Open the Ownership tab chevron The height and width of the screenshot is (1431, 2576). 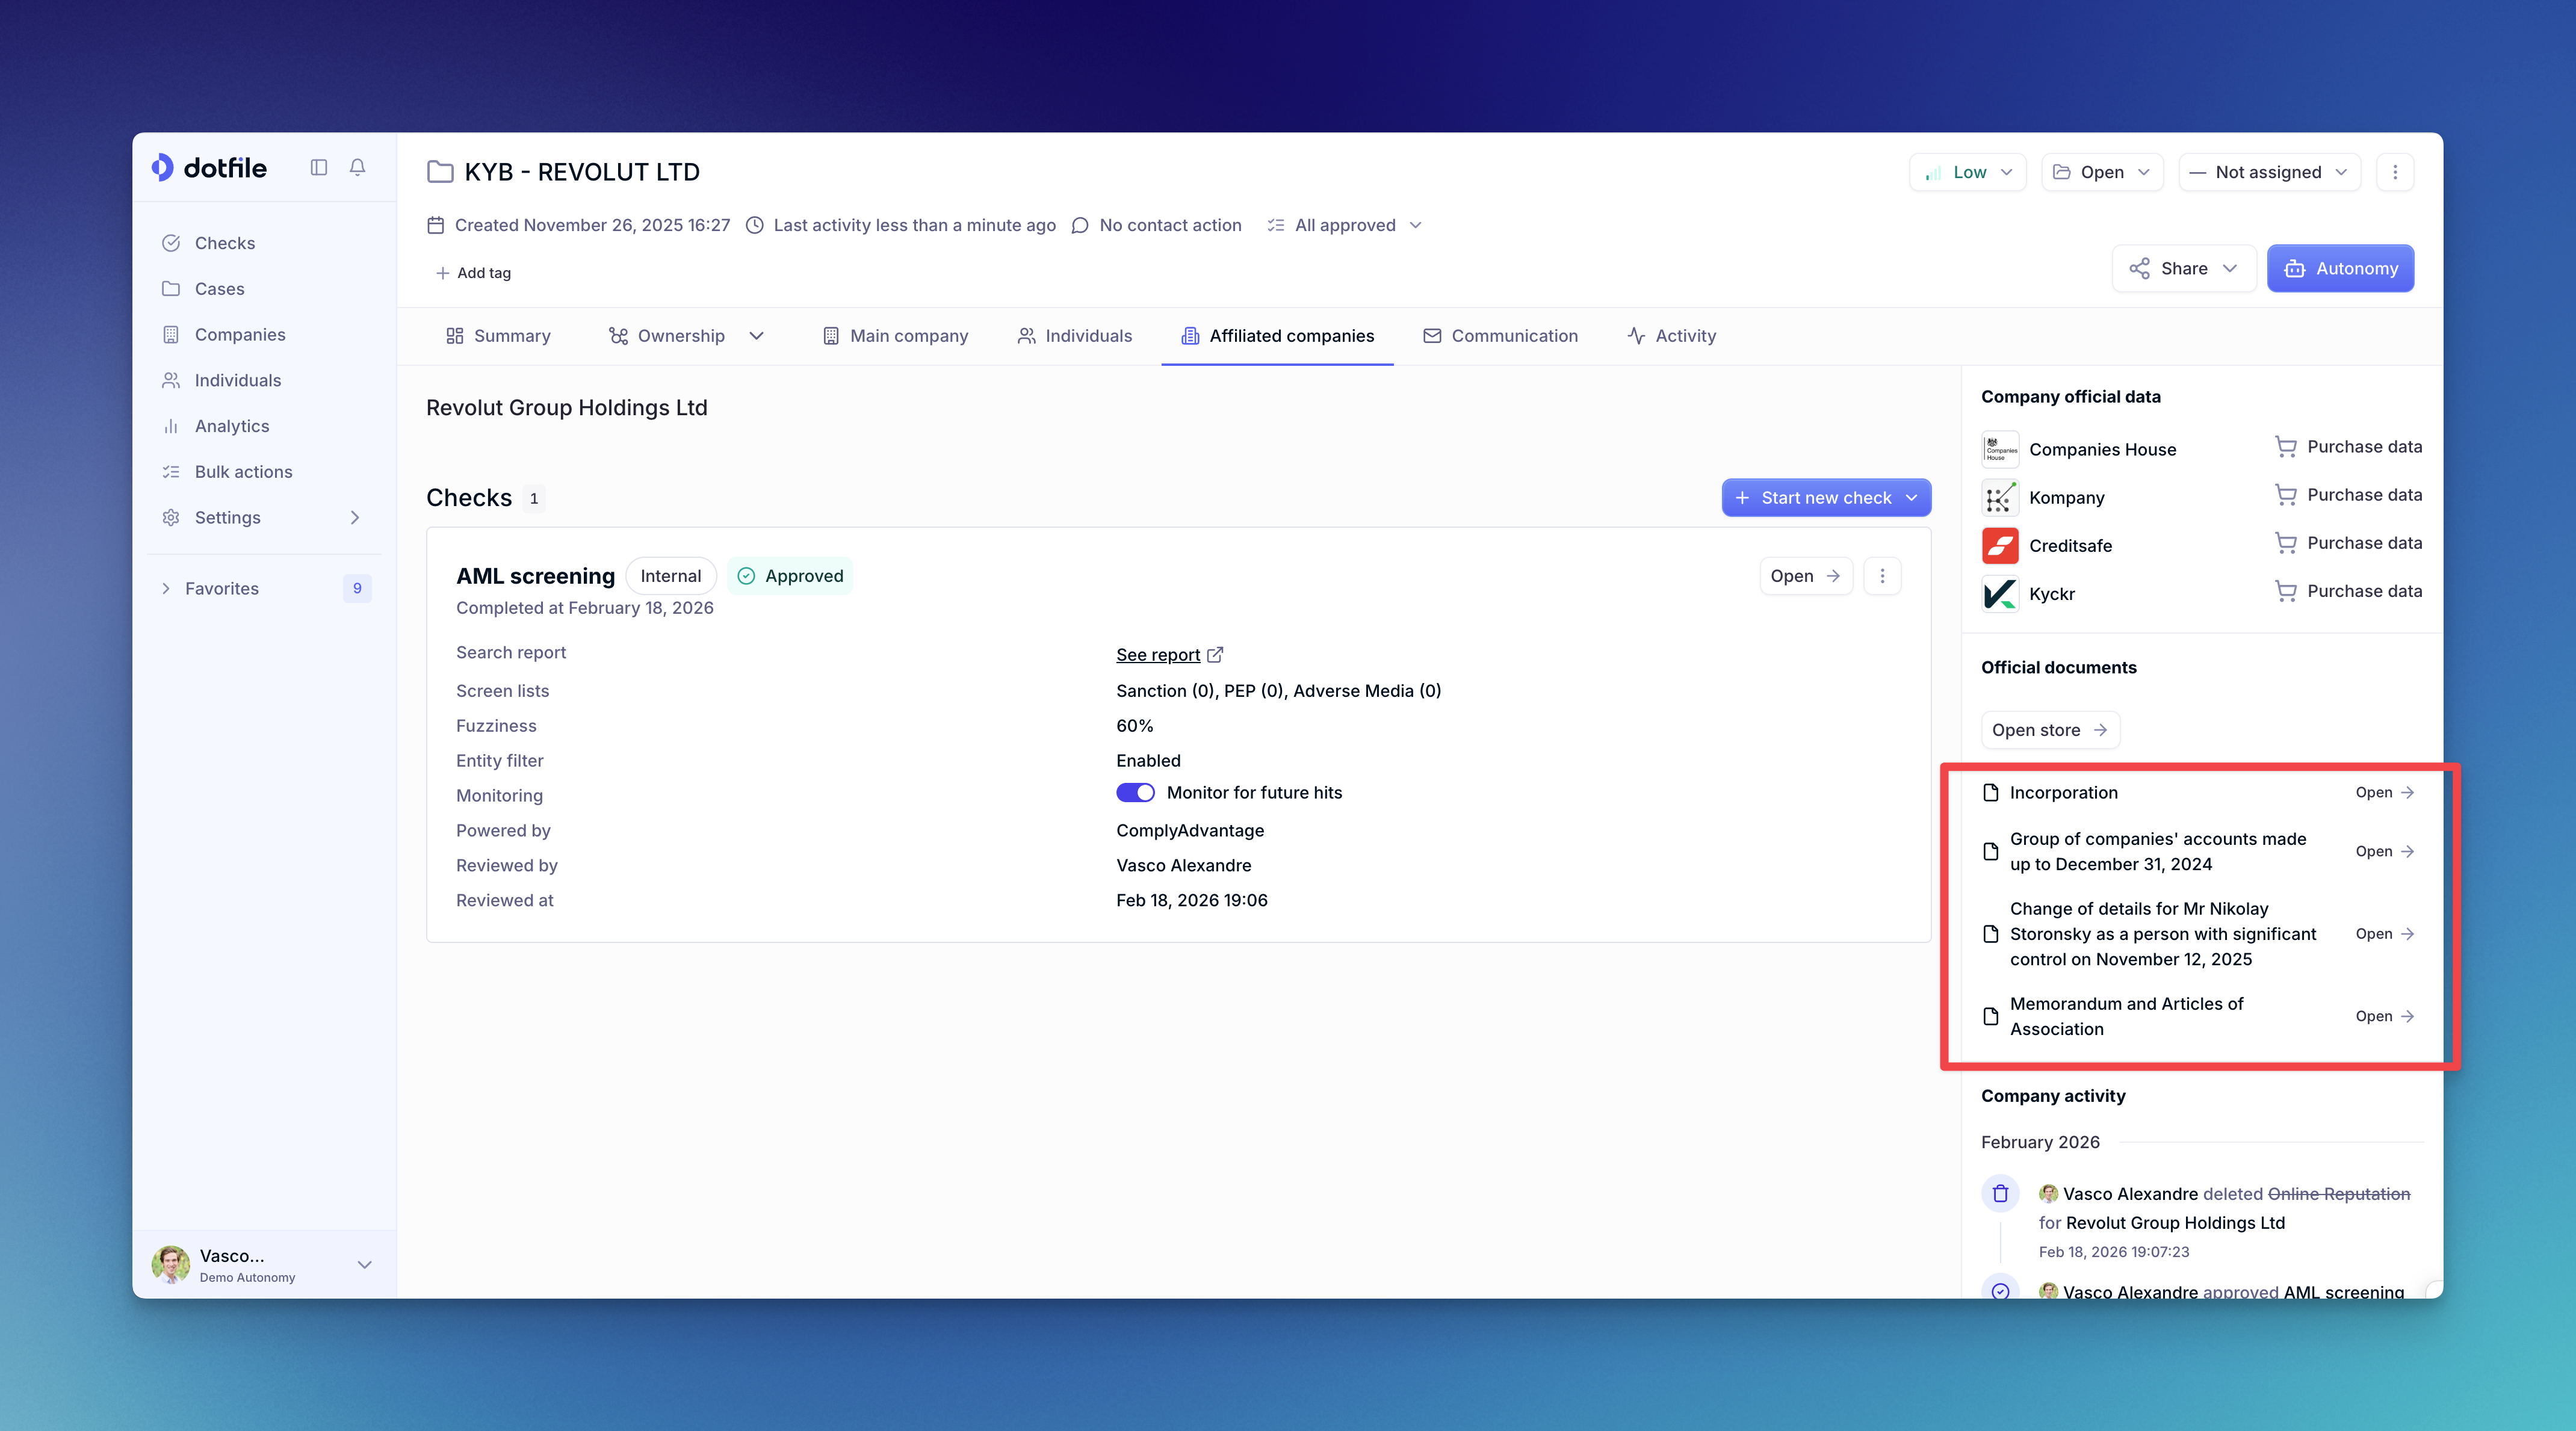757,336
